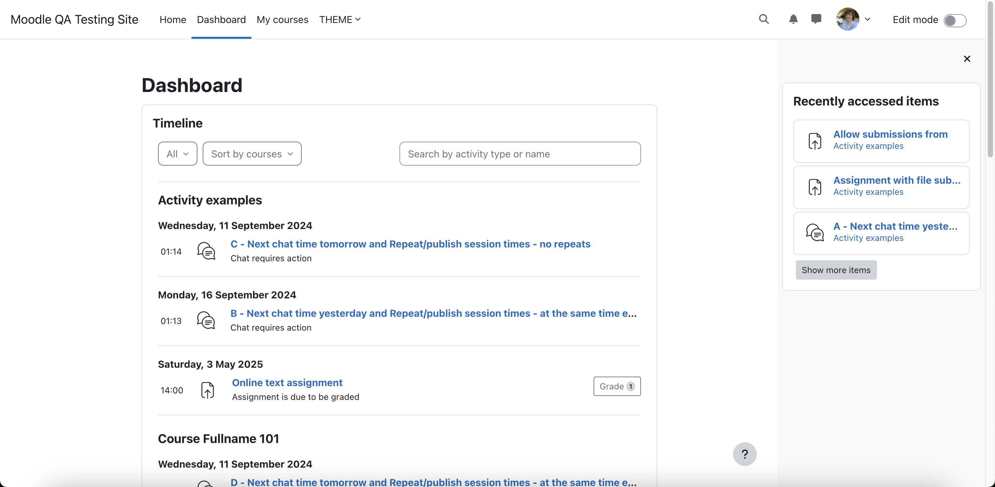
Task: Open messaging speech bubble icon
Action: (816, 19)
